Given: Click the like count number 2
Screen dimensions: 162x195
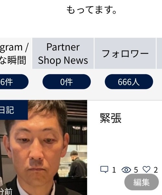Looking at the screenshot, I should pyautogui.click(x=156, y=170).
